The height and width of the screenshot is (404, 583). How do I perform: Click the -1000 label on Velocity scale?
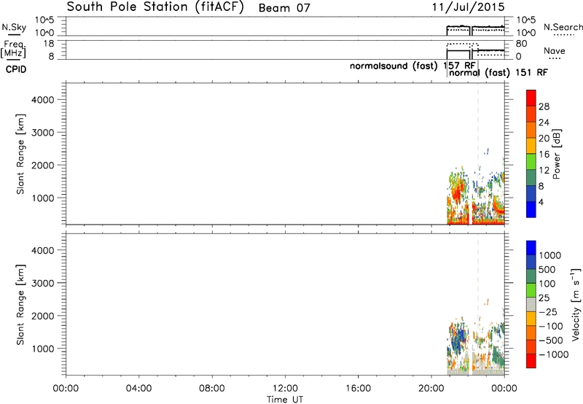pyautogui.click(x=554, y=354)
